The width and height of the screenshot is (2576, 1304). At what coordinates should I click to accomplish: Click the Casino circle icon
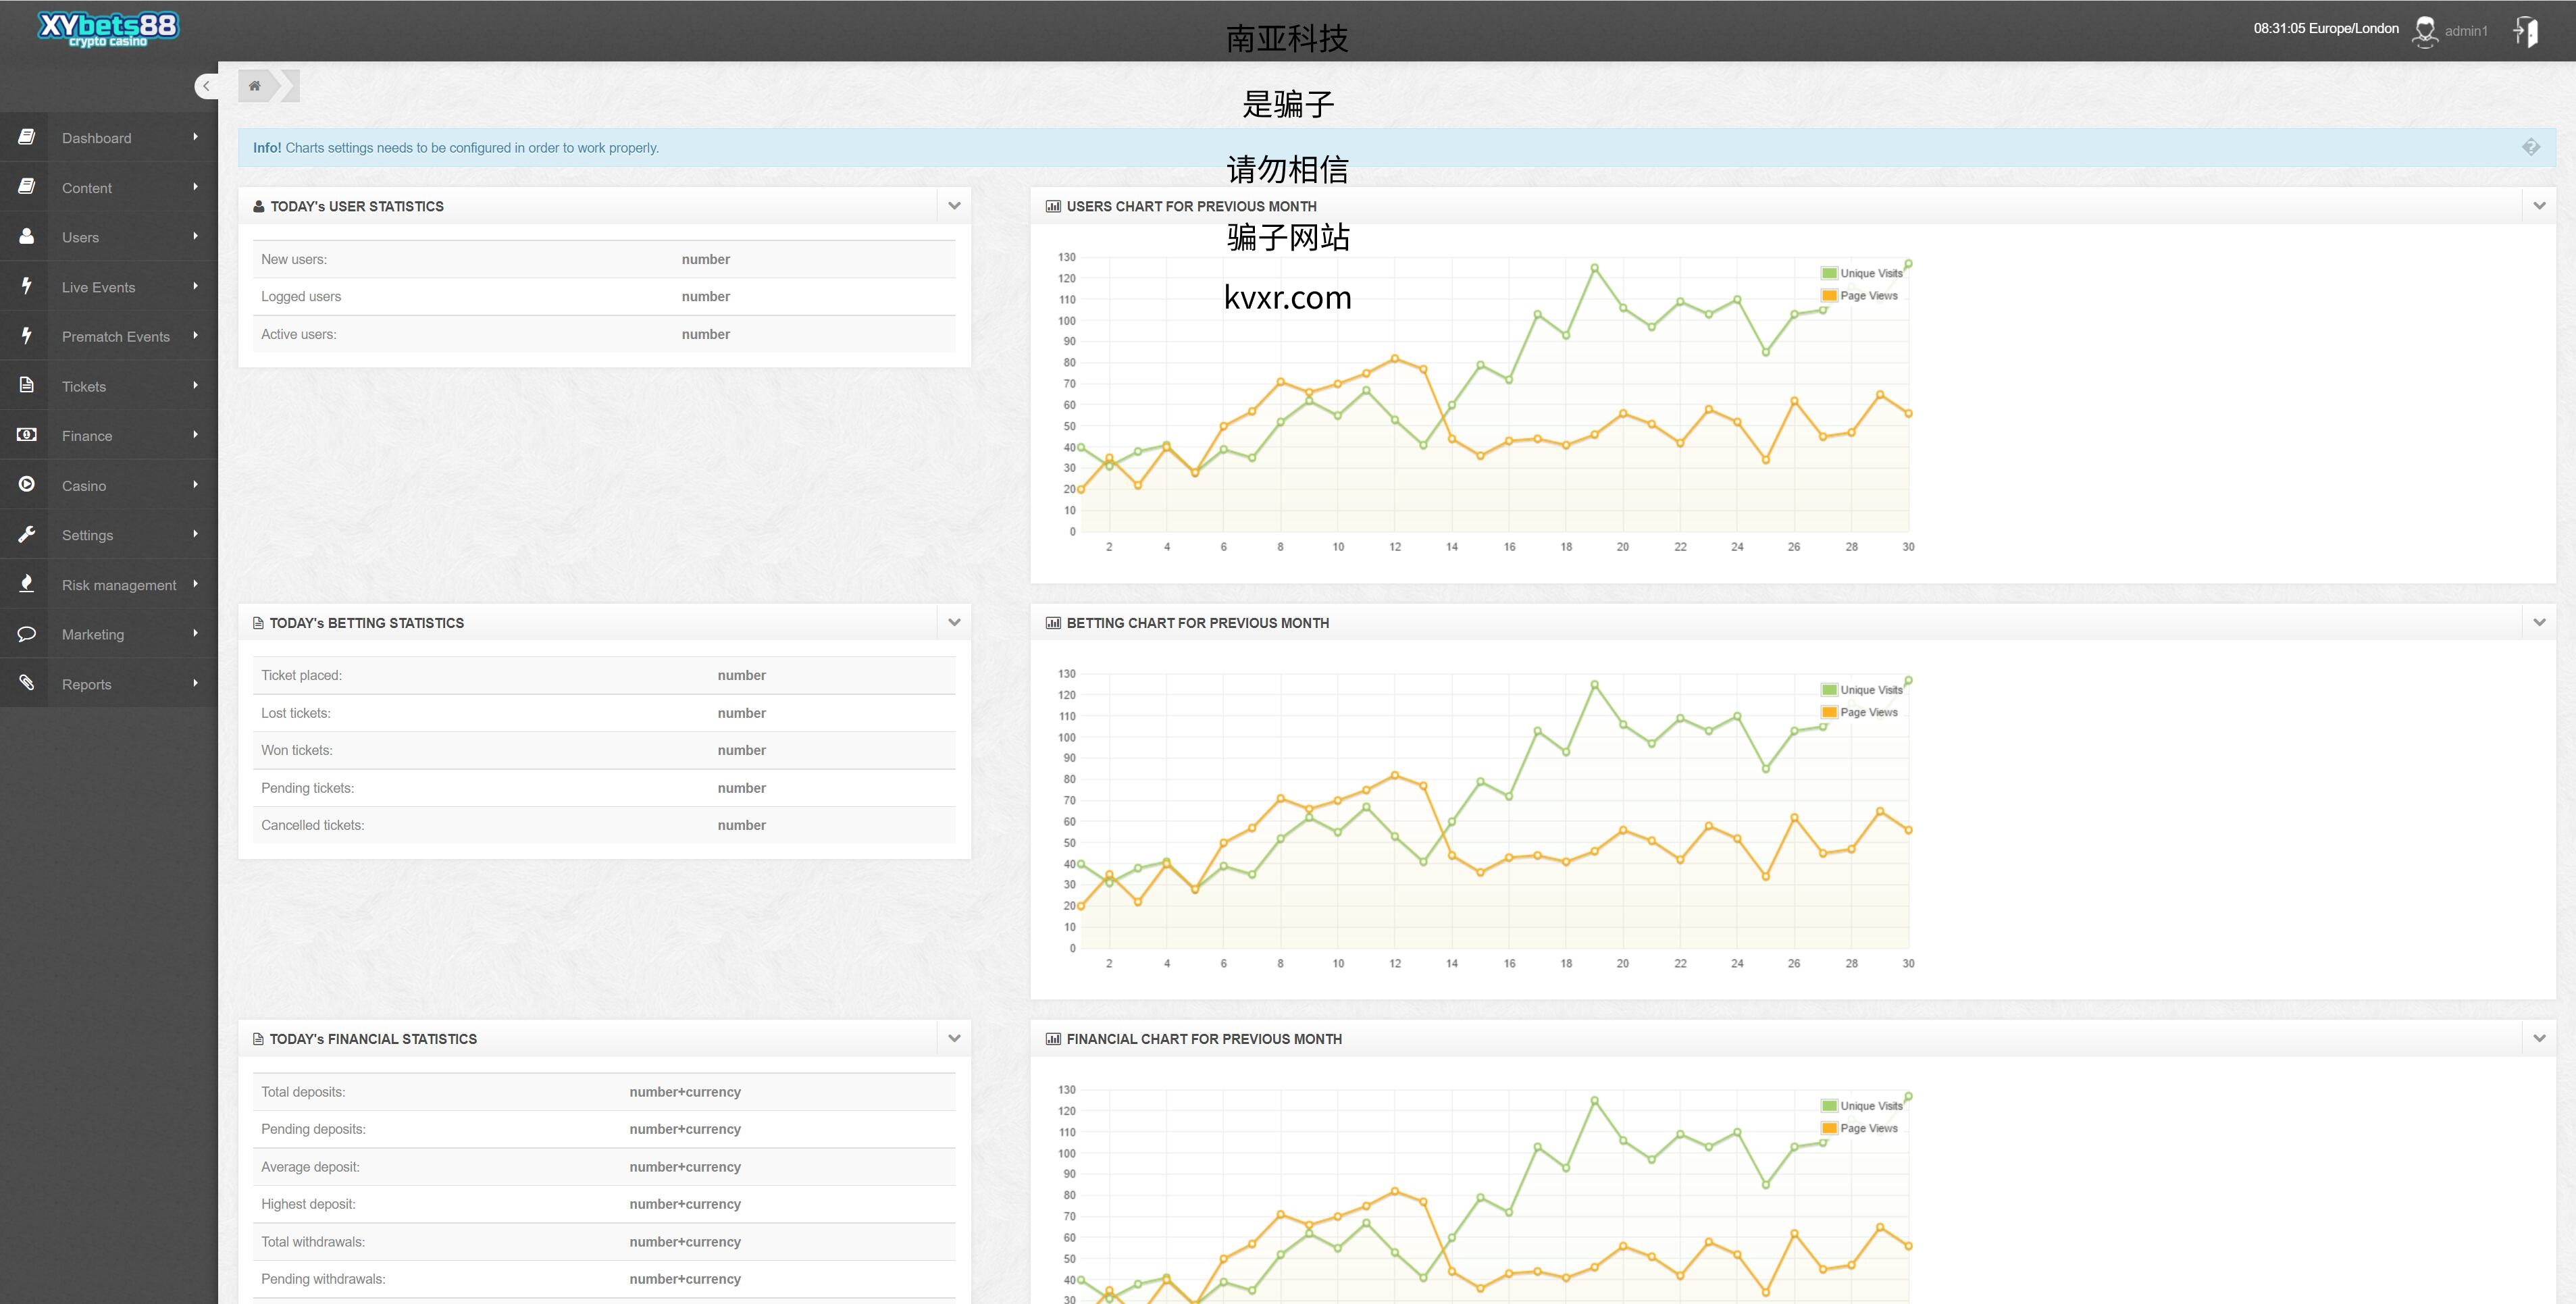(x=27, y=484)
